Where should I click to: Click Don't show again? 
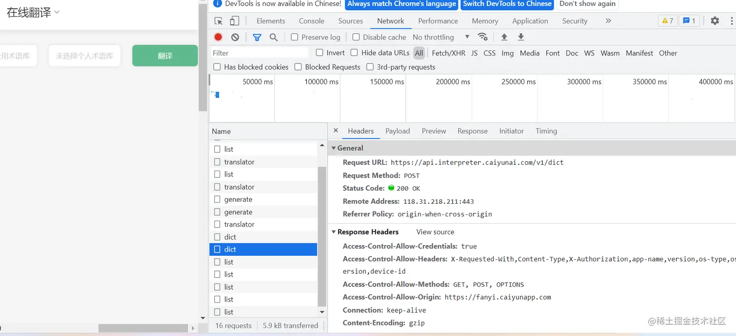coord(588,4)
